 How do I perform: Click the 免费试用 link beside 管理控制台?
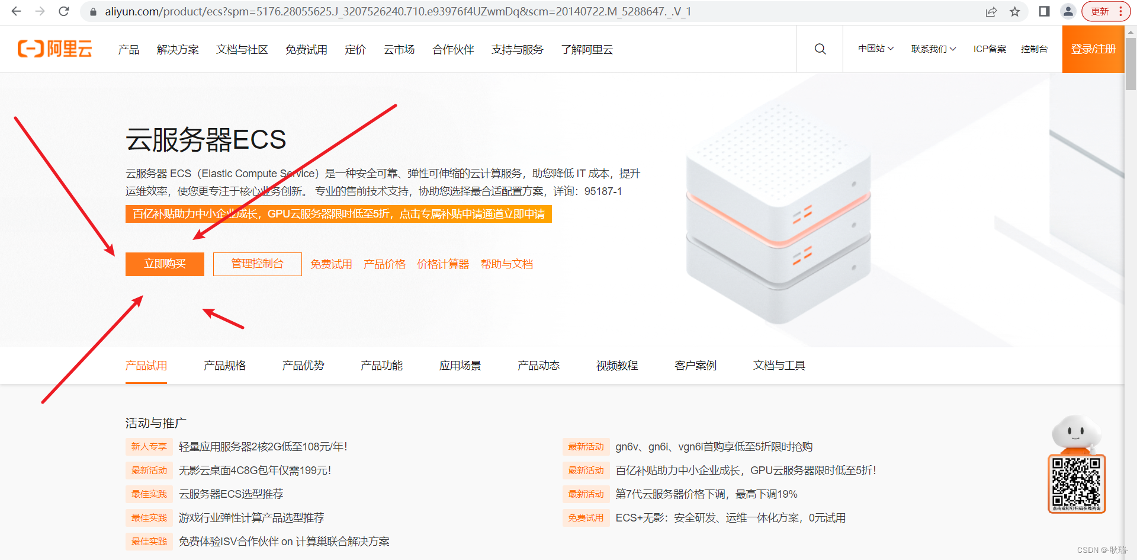331,264
